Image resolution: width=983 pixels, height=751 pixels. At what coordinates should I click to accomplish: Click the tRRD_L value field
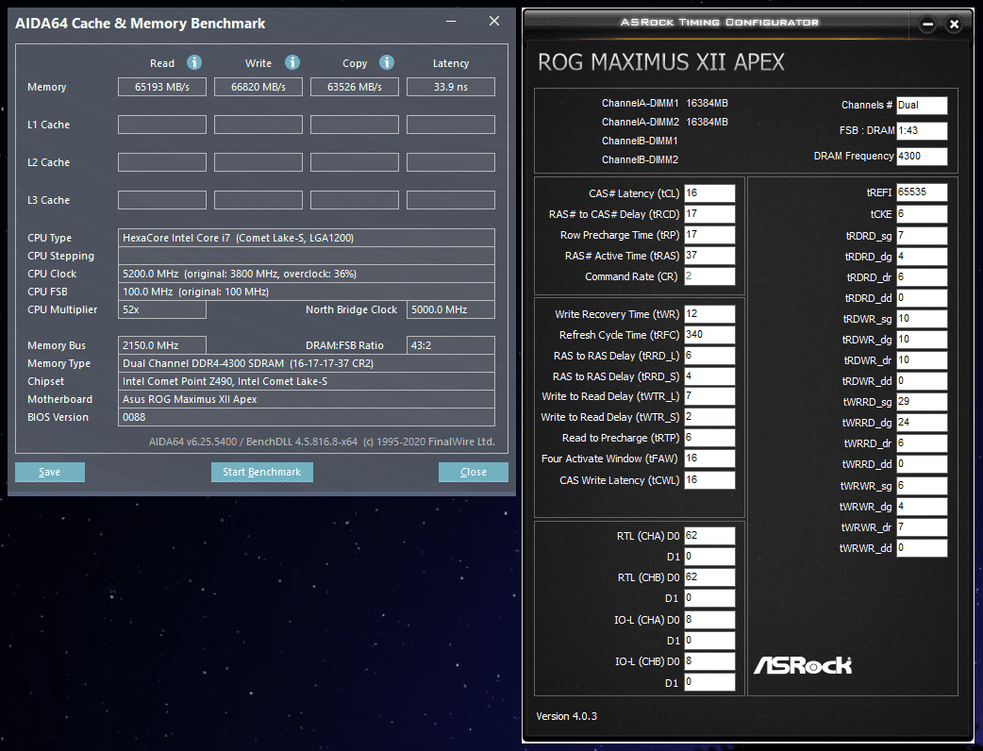pyautogui.click(x=709, y=356)
